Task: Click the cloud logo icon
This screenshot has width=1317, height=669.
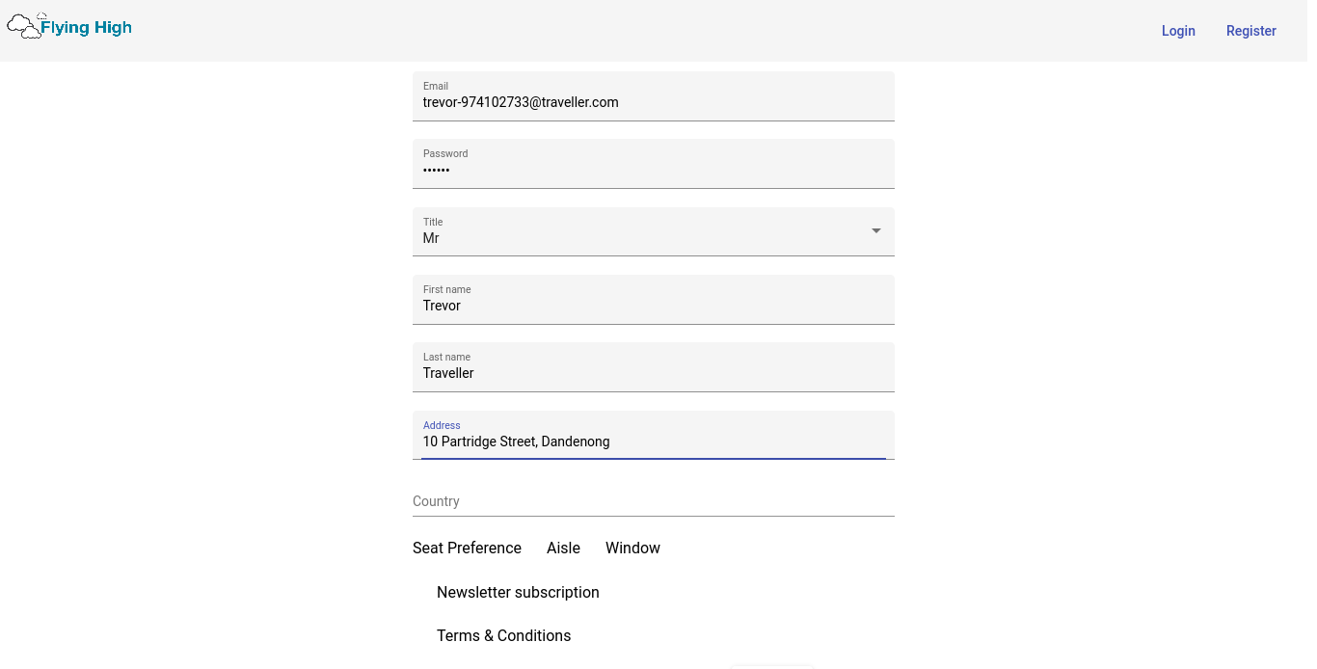Action: [24, 27]
